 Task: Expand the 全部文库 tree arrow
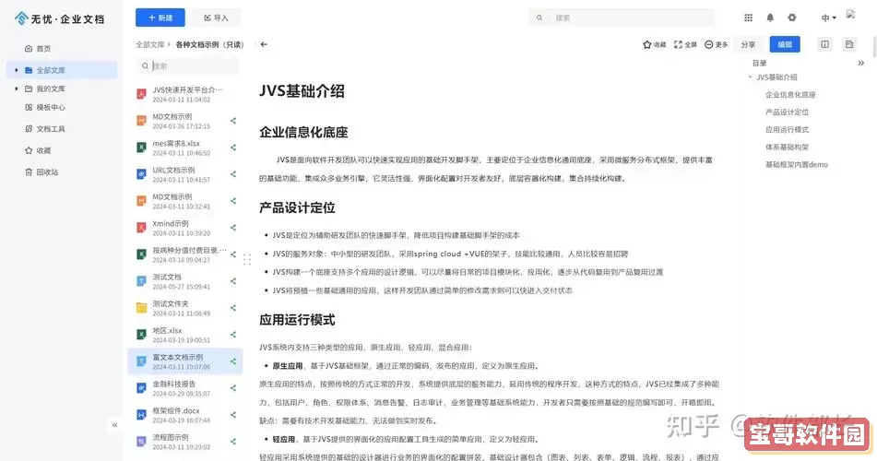coord(17,70)
